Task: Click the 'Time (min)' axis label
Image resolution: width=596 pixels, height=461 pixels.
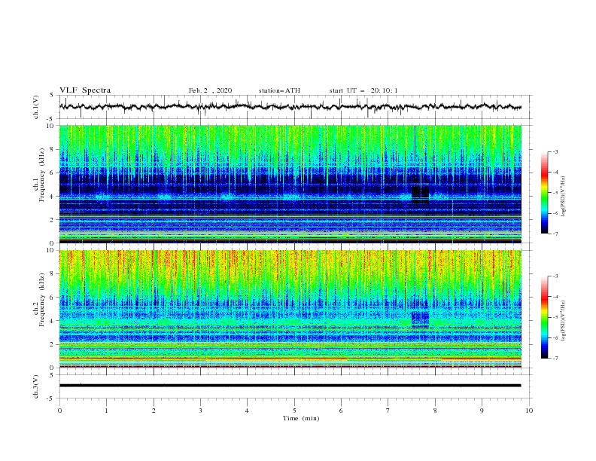Action: 301,418
